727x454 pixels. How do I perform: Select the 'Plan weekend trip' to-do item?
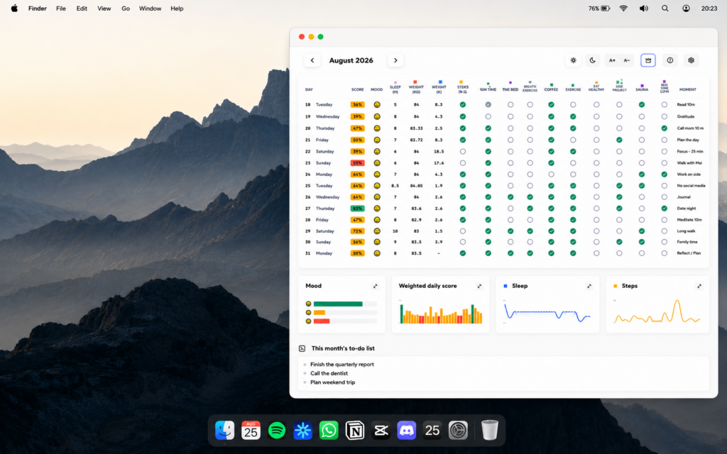pos(332,382)
